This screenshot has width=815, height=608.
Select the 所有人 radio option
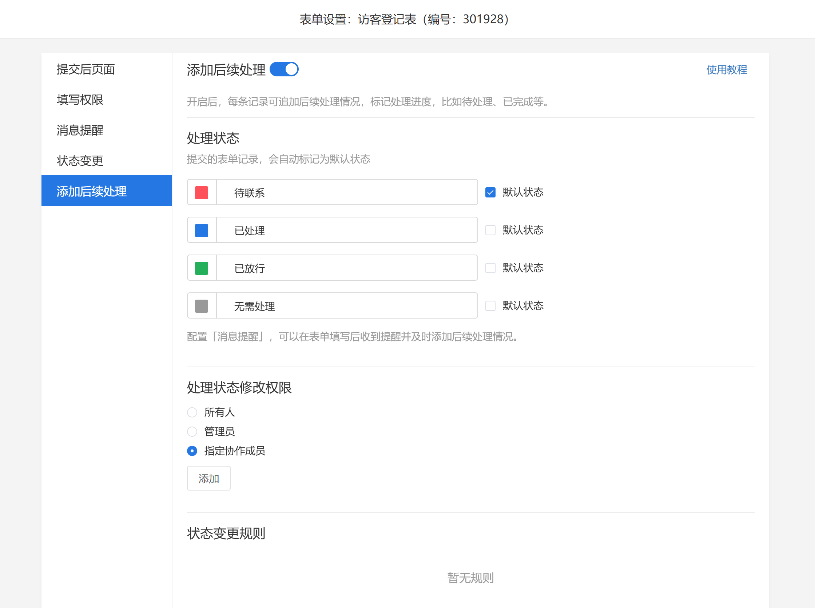tap(192, 412)
